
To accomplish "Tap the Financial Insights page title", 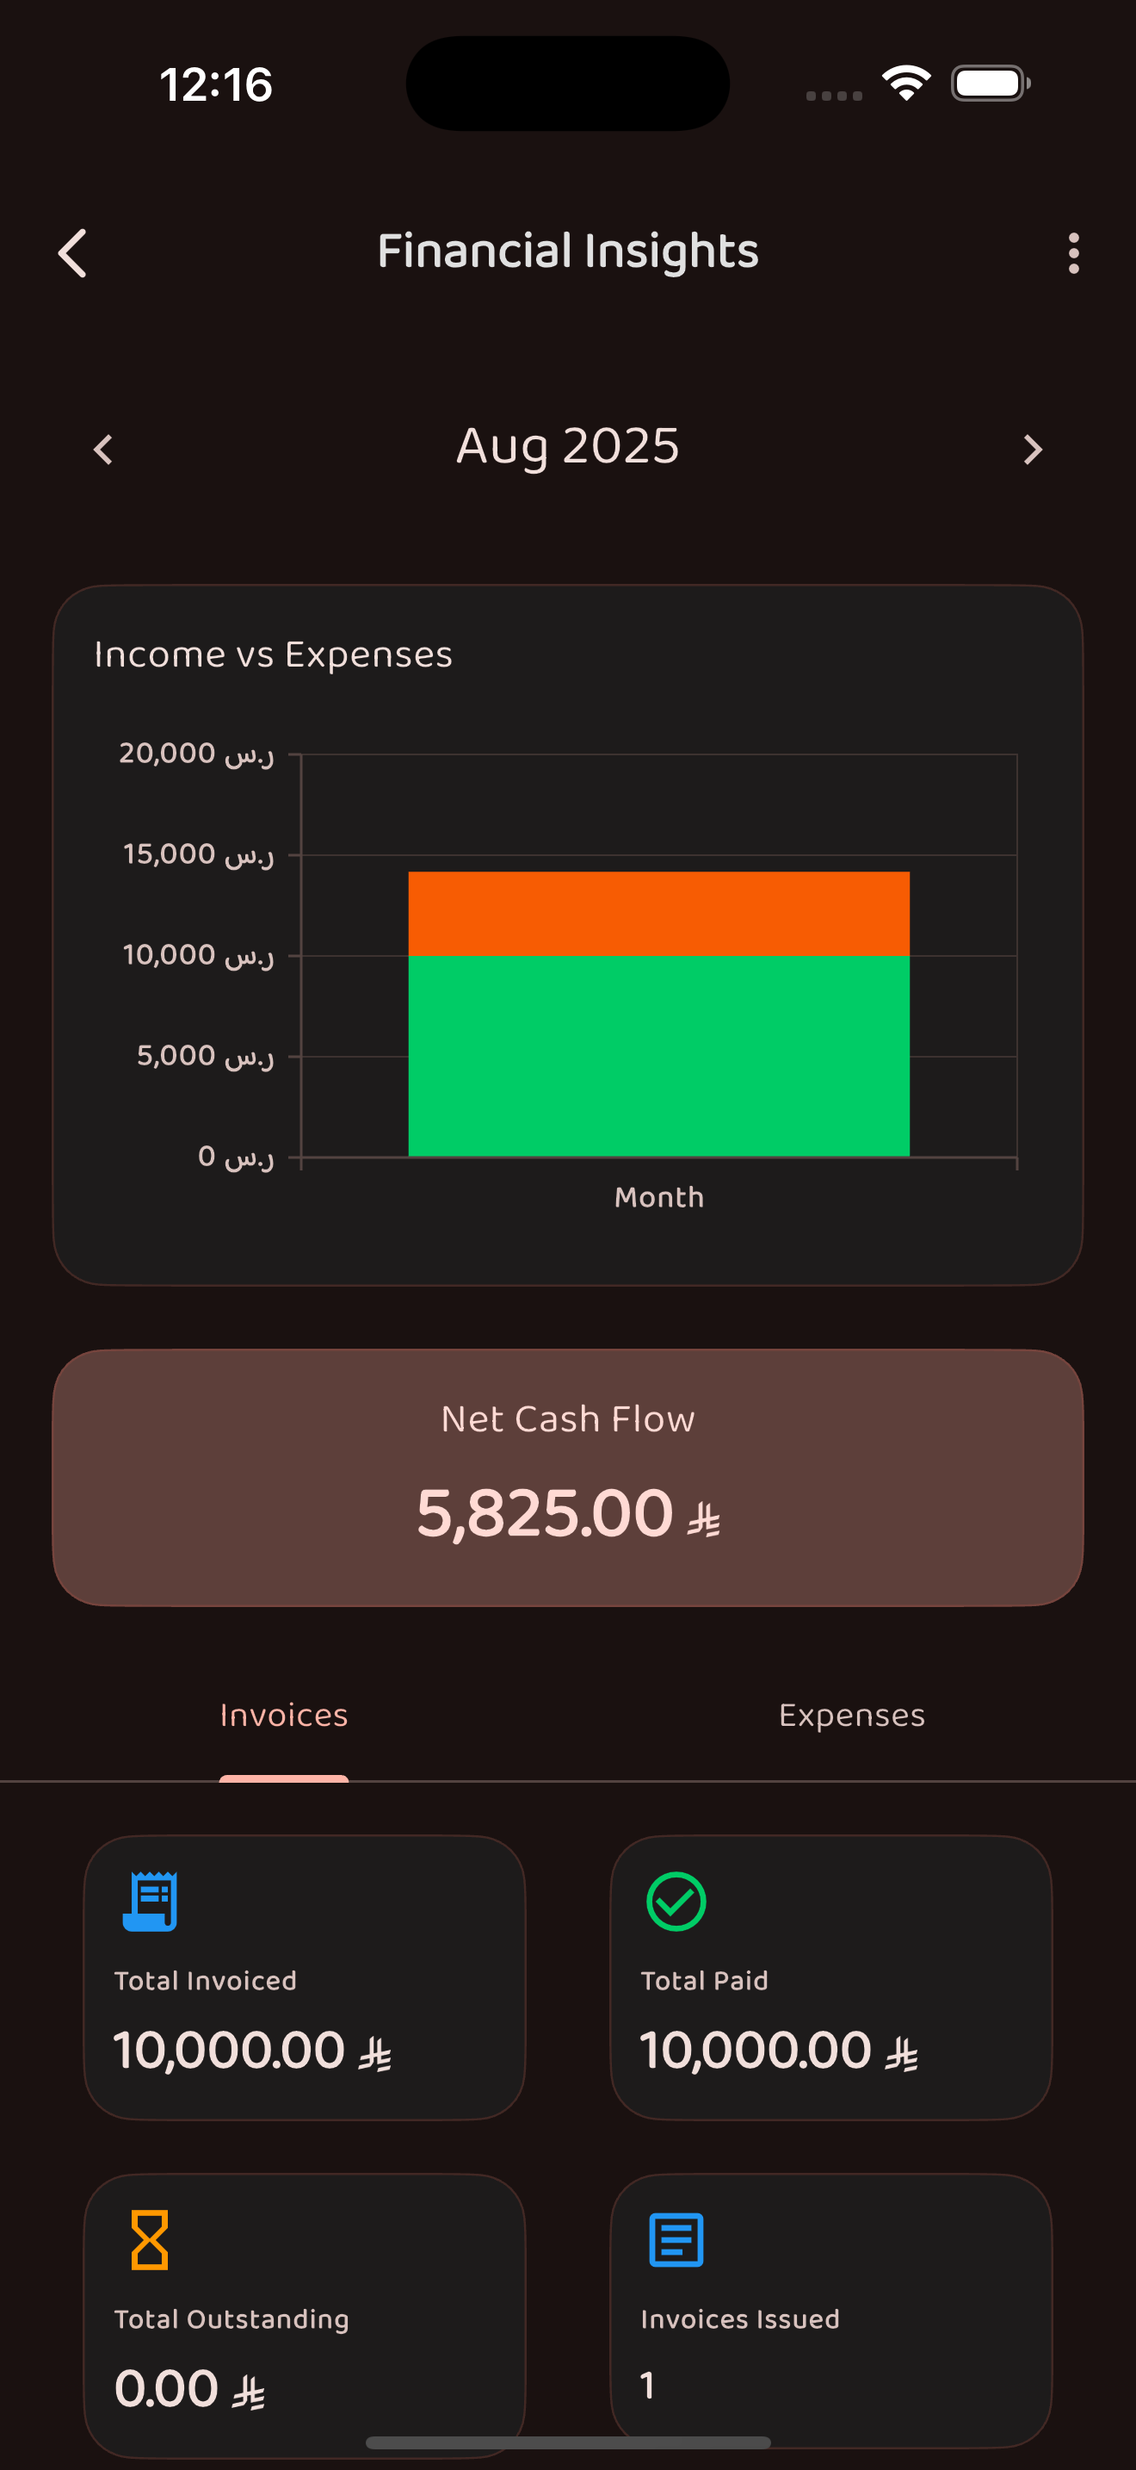I will click(x=567, y=251).
